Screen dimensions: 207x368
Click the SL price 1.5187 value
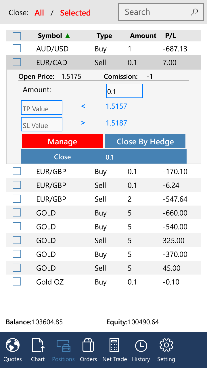click(x=116, y=123)
